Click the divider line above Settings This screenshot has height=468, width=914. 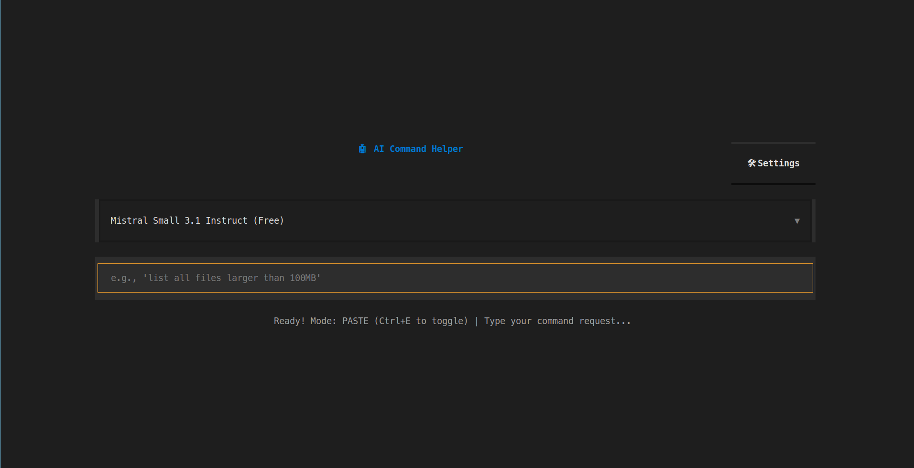(x=773, y=142)
